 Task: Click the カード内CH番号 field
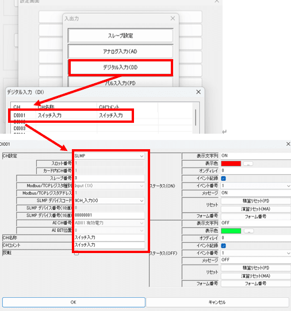(x=109, y=170)
